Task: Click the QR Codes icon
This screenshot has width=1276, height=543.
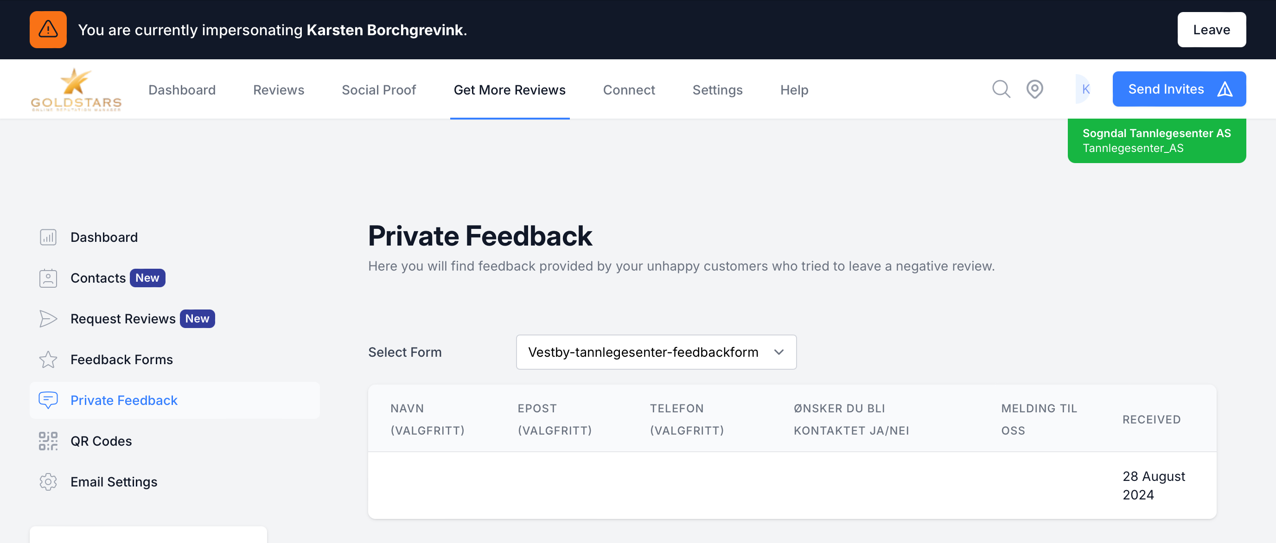Action: click(x=48, y=441)
